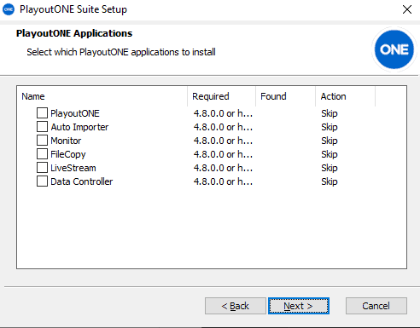
Task: Sort by the Required column header
Action: click(x=221, y=96)
